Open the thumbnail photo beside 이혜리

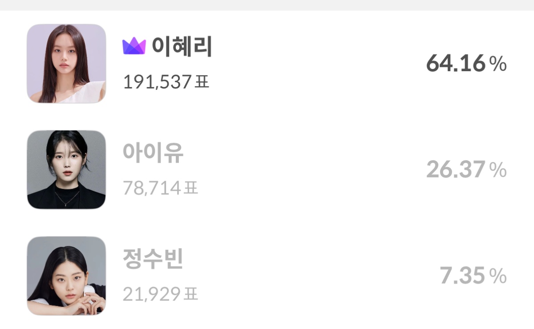(66, 64)
